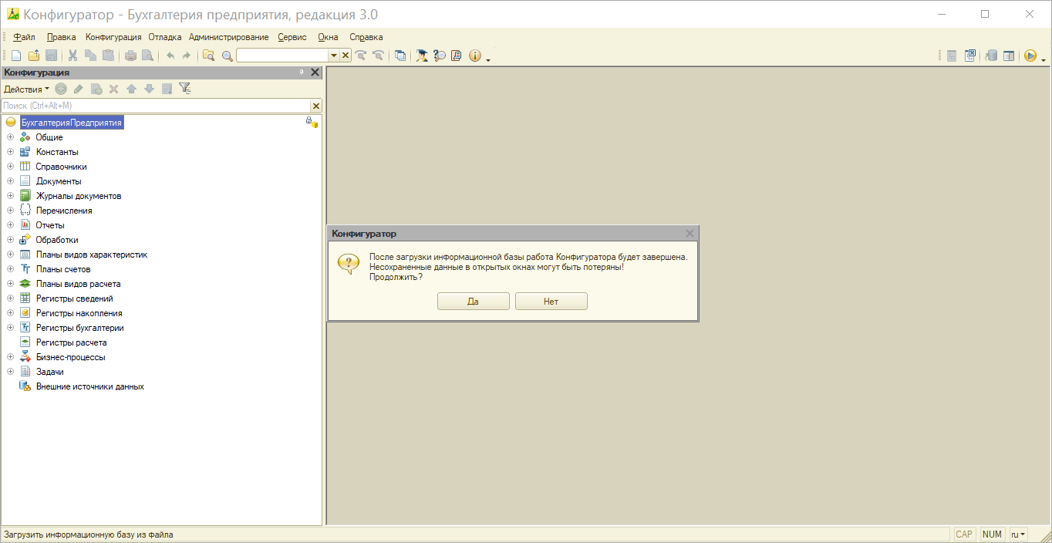Select the Внешние источники данных item
1052x543 pixels.
pyautogui.click(x=89, y=386)
